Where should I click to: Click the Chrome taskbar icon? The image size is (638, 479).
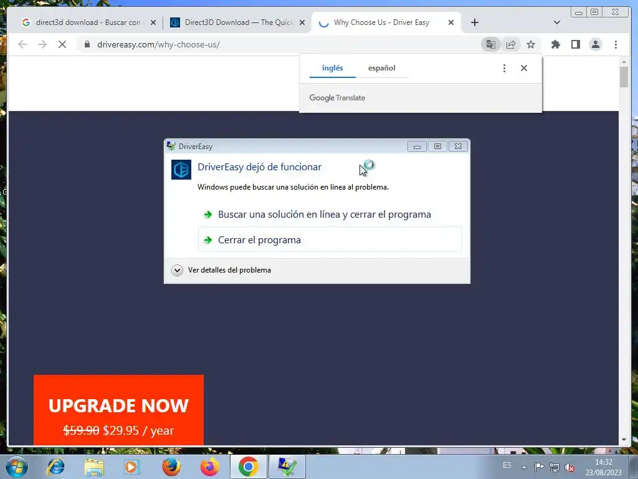point(248,467)
